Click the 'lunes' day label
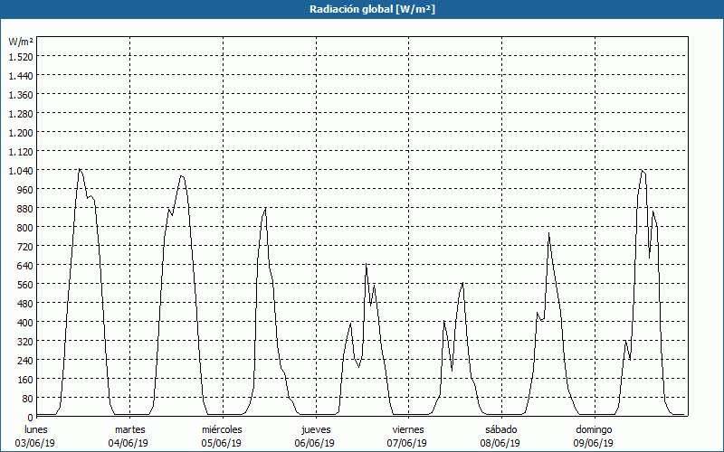The width and height of the screenshot is (724, 452). coord(36,429)
